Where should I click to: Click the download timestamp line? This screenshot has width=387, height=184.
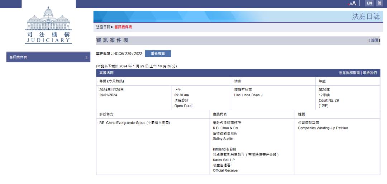click(137, 66)
